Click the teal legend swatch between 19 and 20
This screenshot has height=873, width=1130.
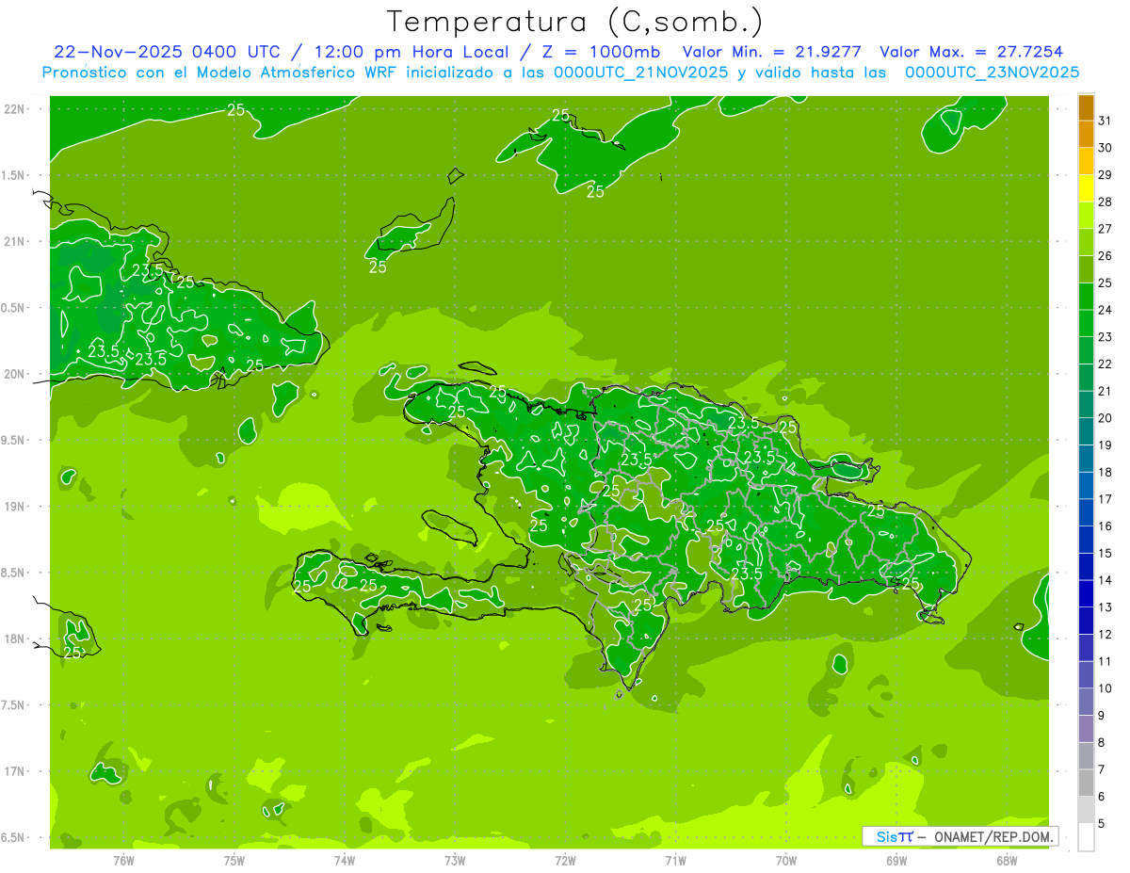1086,431
